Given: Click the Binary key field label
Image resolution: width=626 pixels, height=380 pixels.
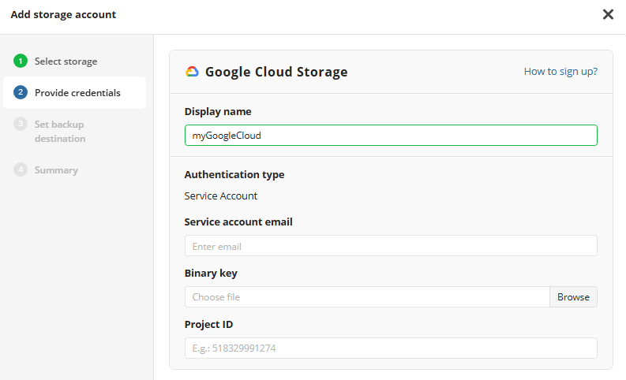Looking at the screenshot, I should (x=211, y=273).
